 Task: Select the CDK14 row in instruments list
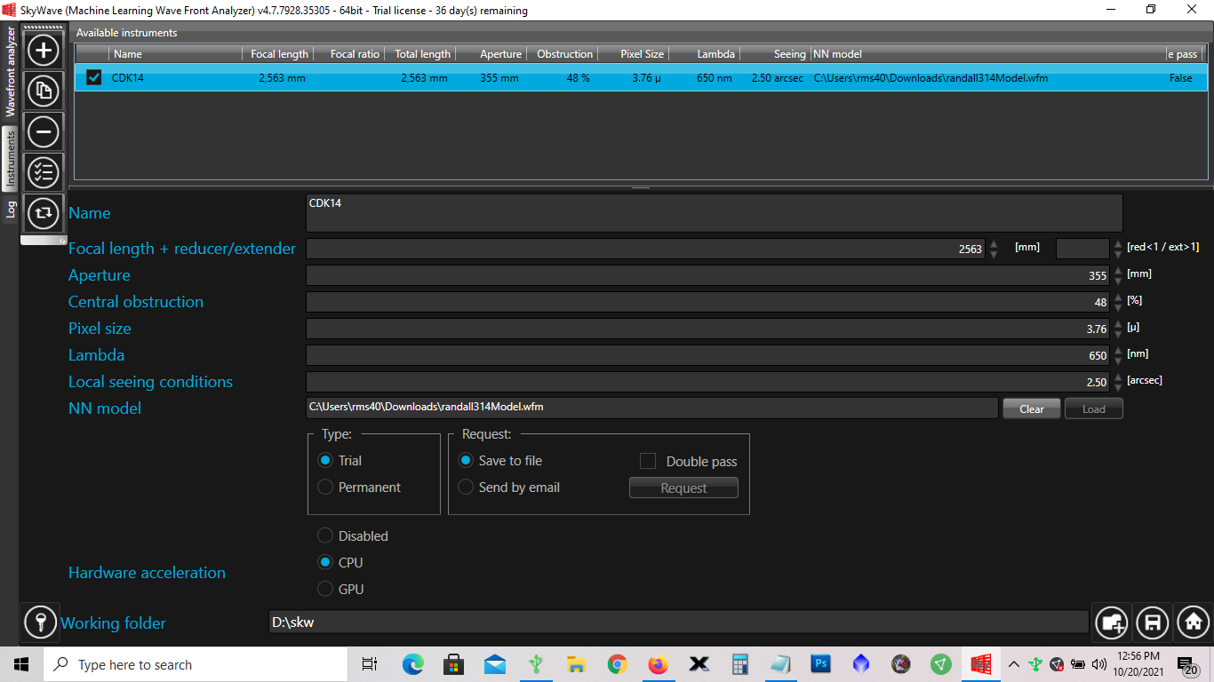click(x=641, y=77)
